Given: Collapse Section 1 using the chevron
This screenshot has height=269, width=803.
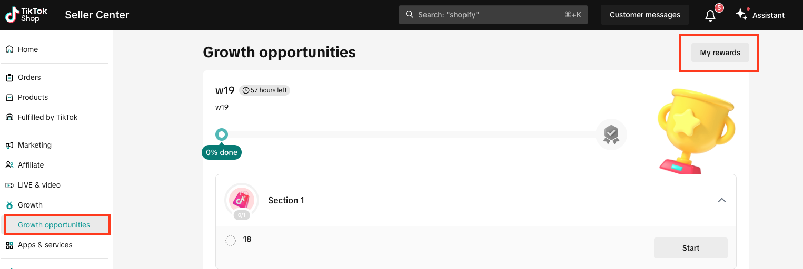Looking at the screenshot, I should pos(722,200).
